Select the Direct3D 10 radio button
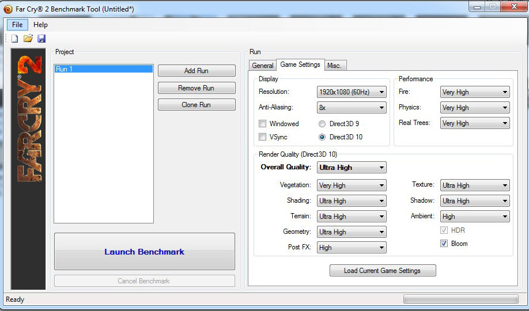 pos(322,137)
